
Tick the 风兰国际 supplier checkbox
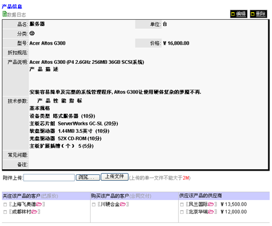click(182, 204)
